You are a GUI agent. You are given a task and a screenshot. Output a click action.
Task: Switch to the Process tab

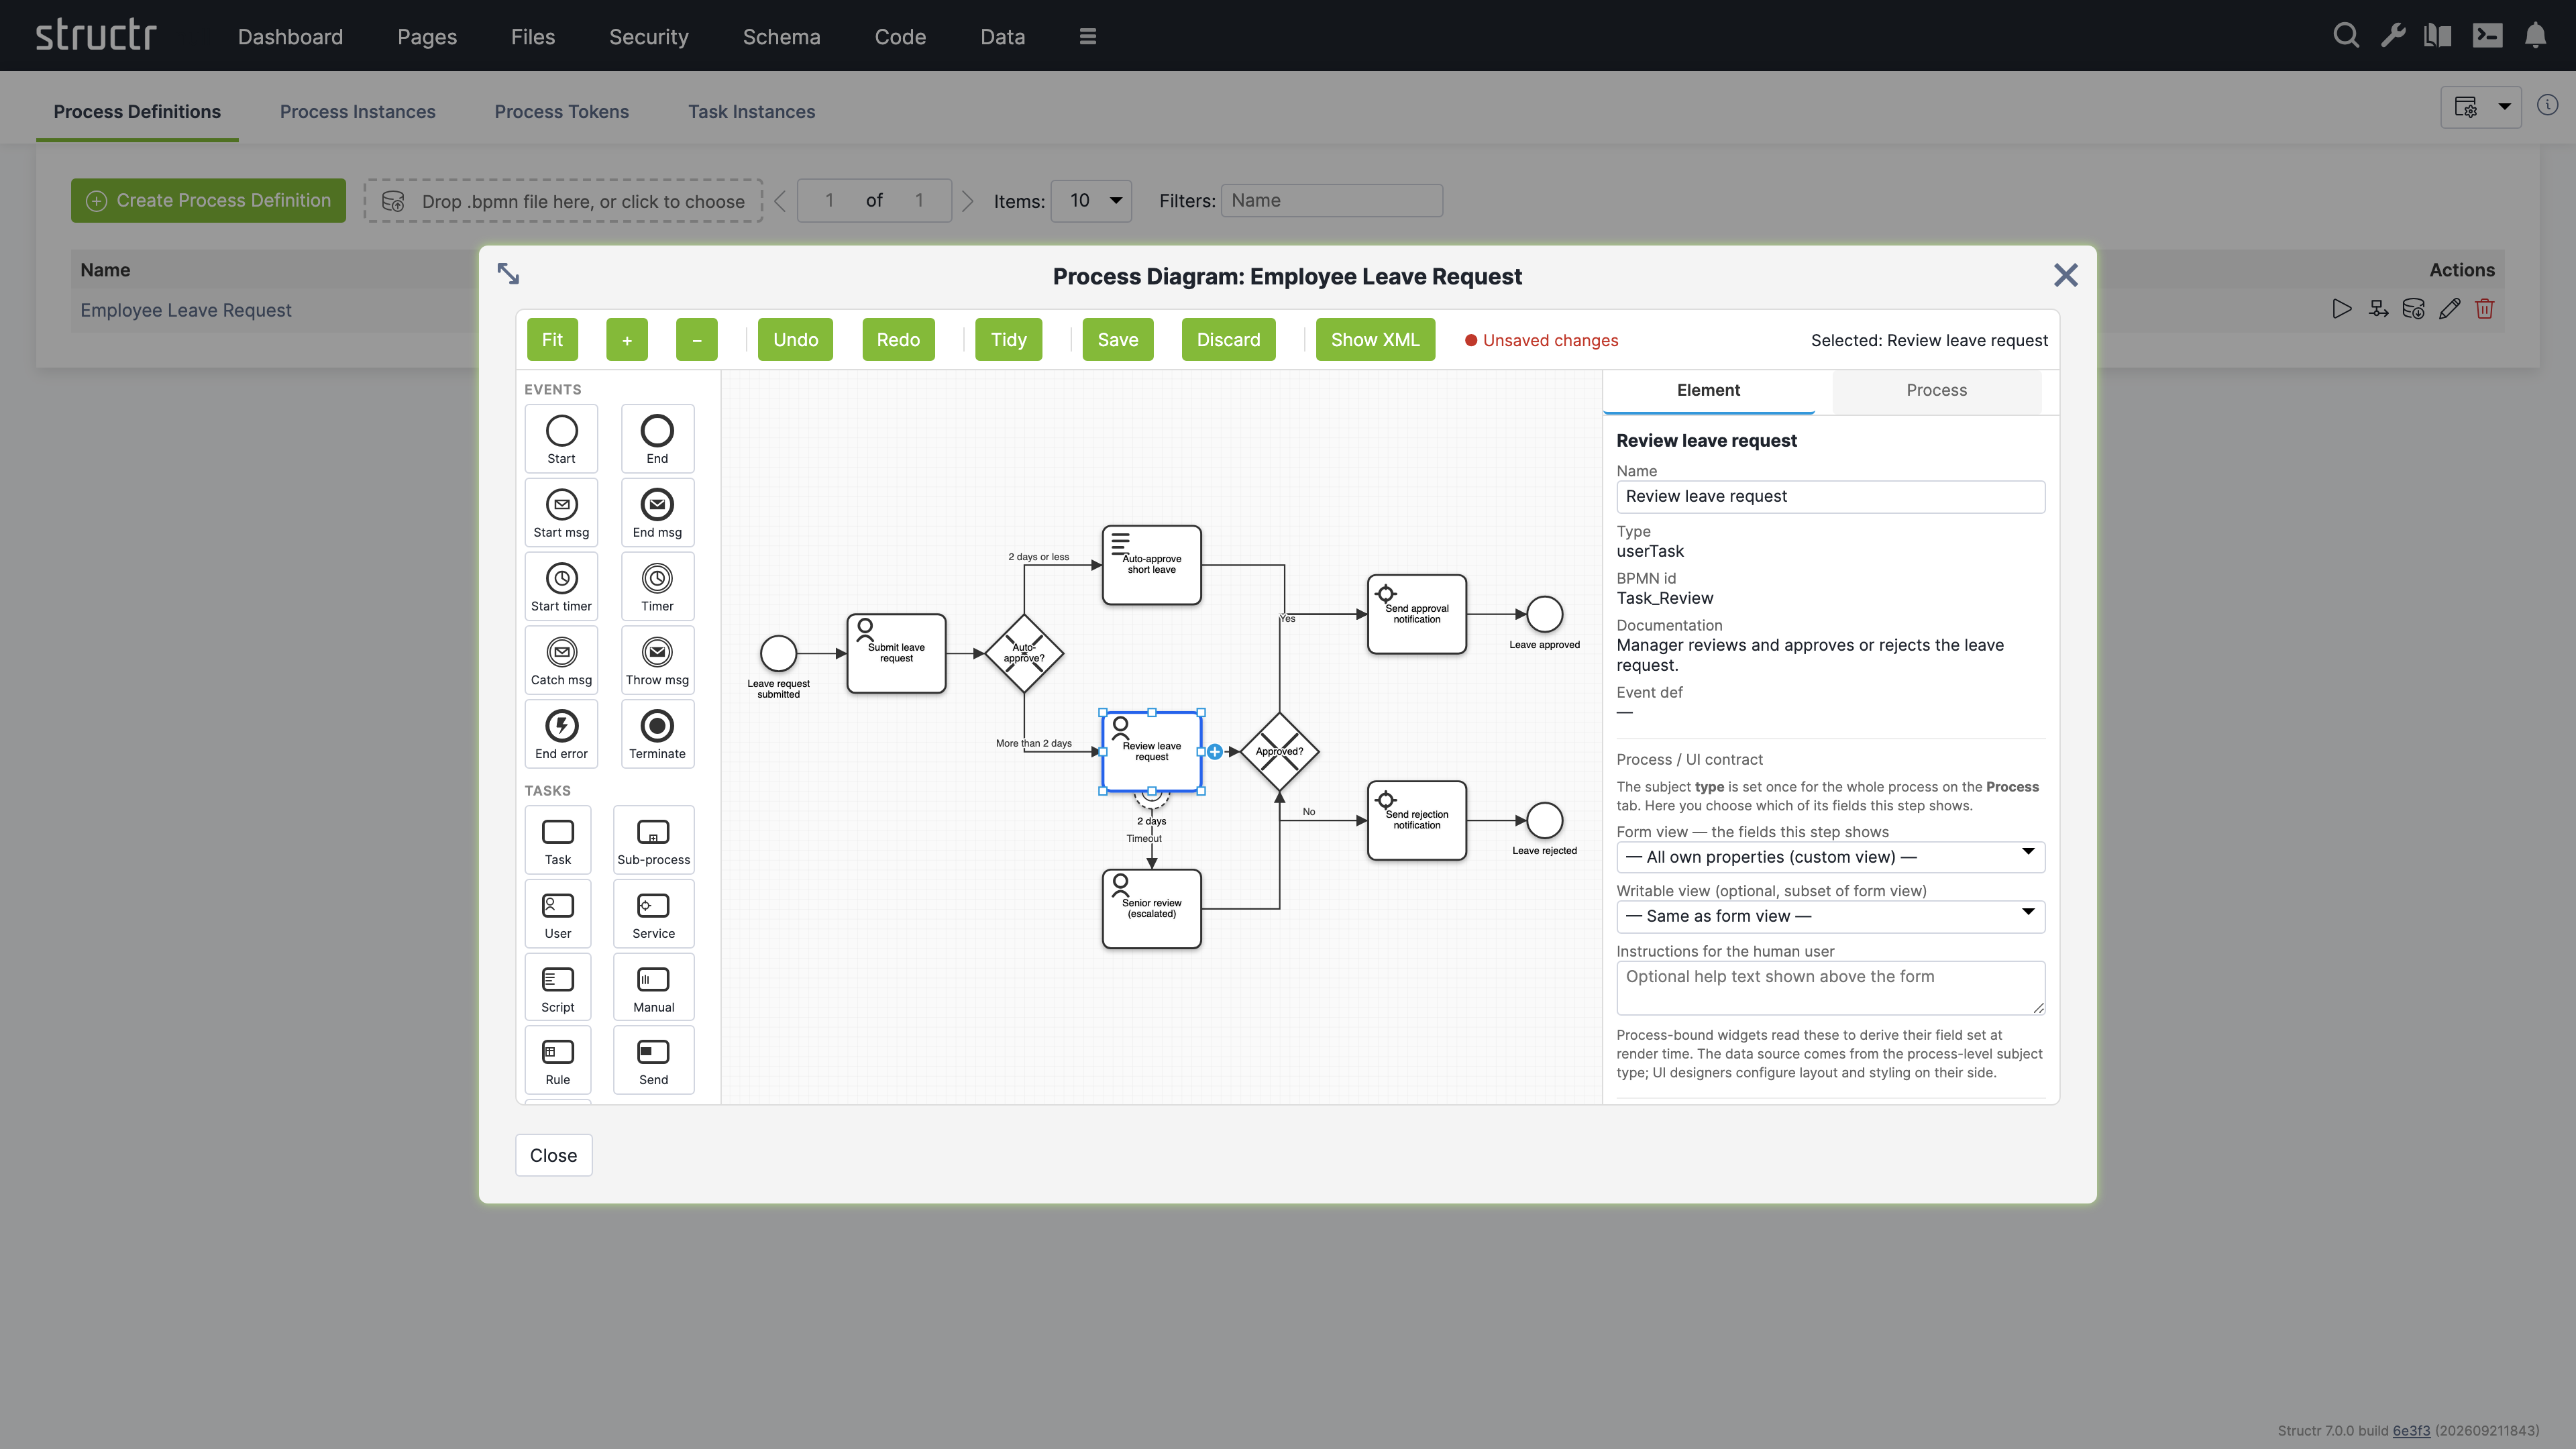tap(1936, 391)
